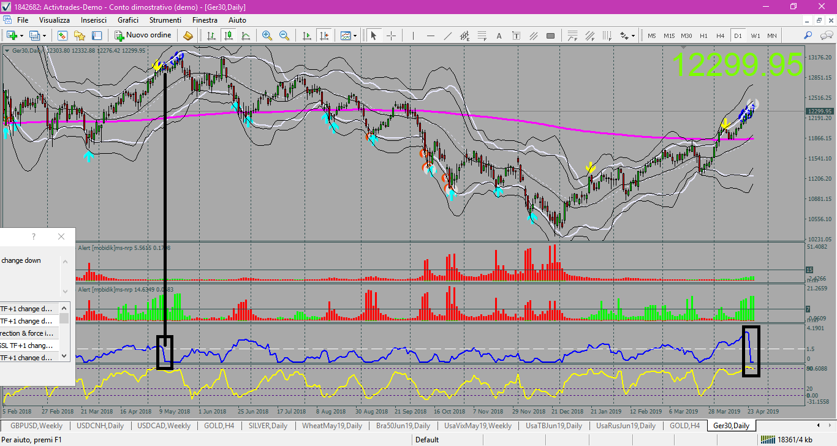Select the Fibonacci arcs tool
The image size is (837, 446).
tap(572, 36)
